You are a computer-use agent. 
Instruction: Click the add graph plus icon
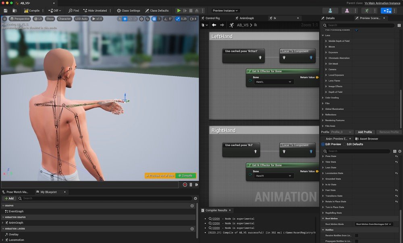pyautogui.click(x=192, y=206)
